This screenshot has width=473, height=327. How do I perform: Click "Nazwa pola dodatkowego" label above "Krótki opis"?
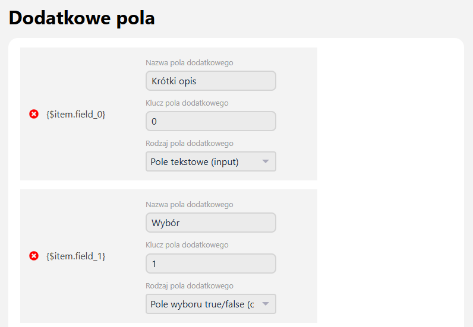(x=189, y=62)
